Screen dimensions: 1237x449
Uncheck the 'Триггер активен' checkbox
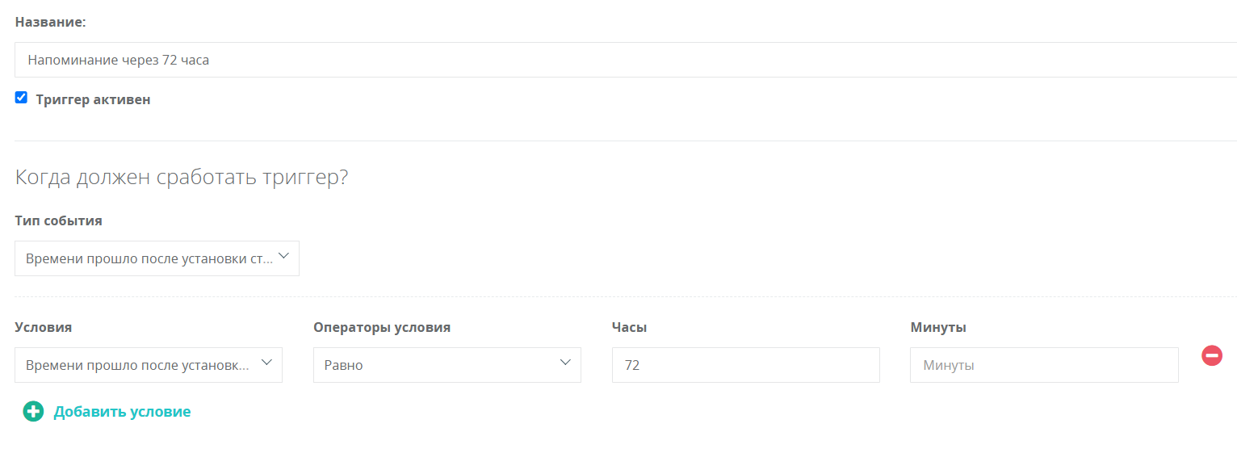pos(22,98)
